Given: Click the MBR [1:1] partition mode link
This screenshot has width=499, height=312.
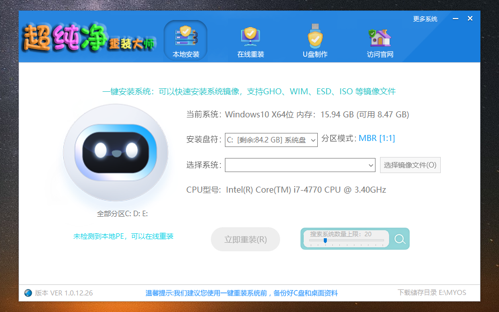Looking at the screenshot, I should 377,138.
